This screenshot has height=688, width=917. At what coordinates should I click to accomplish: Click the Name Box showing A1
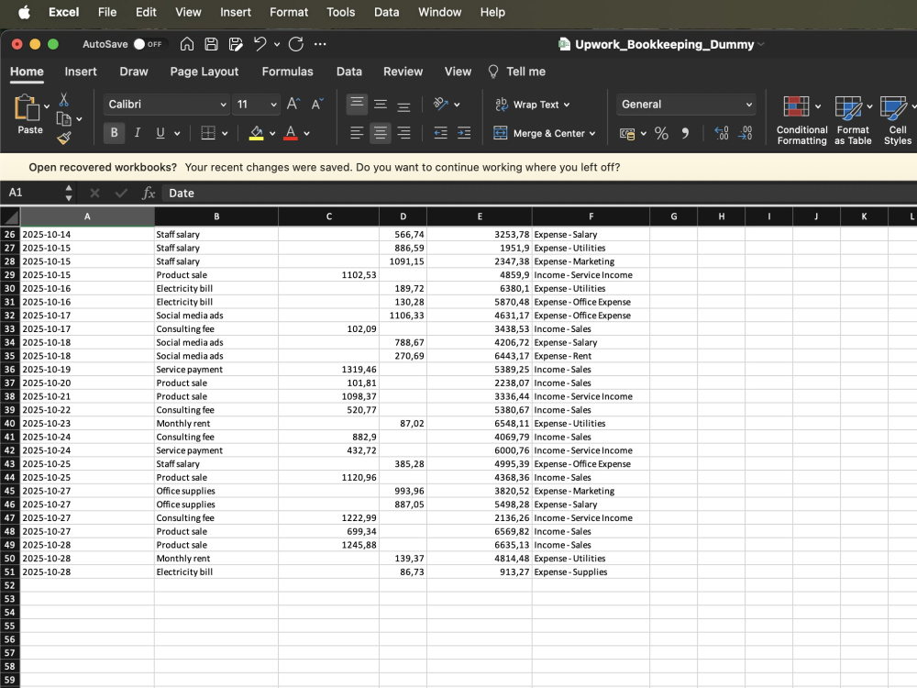[33, 193]
